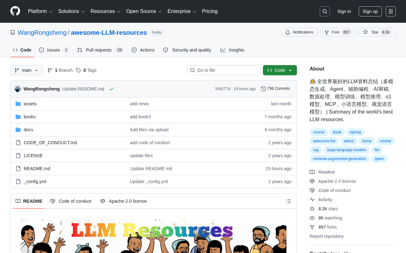Switch to the Code of conduct tab
The image size is (406, 253).
(71, 201)
